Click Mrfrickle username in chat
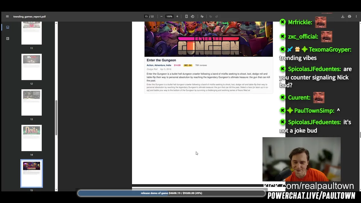Viewport: 361px width, 203px height. tap(300, 22)
